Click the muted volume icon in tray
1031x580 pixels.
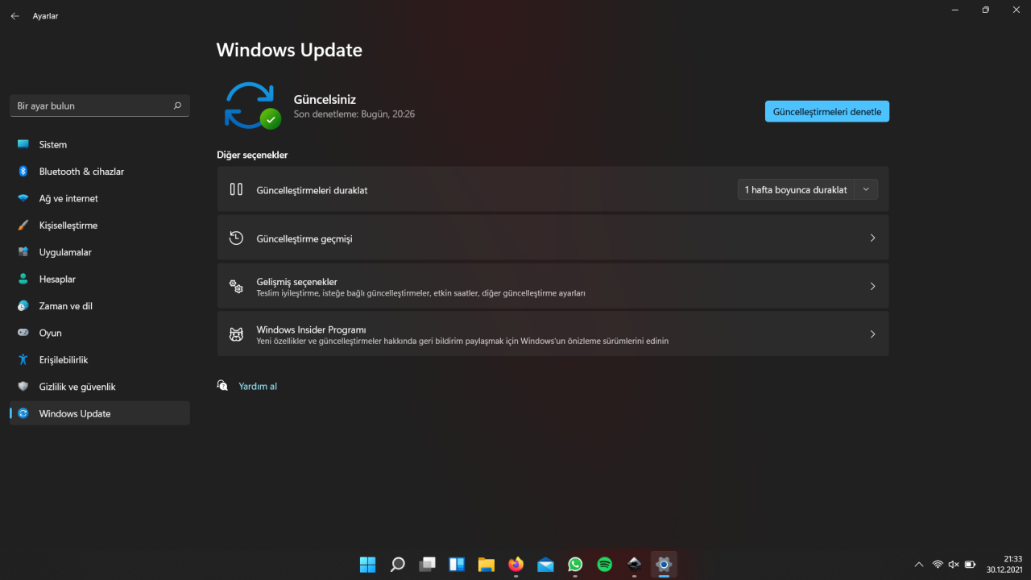[x=954, y=564]
